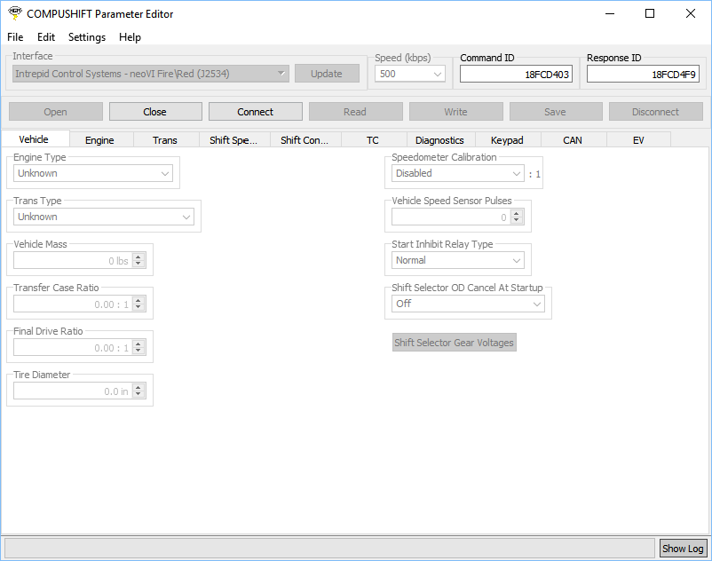This screenshot has width=712, height=561.
Task: Open the Start Inhibit Relay Type dropdown
Action: (459, 261)
